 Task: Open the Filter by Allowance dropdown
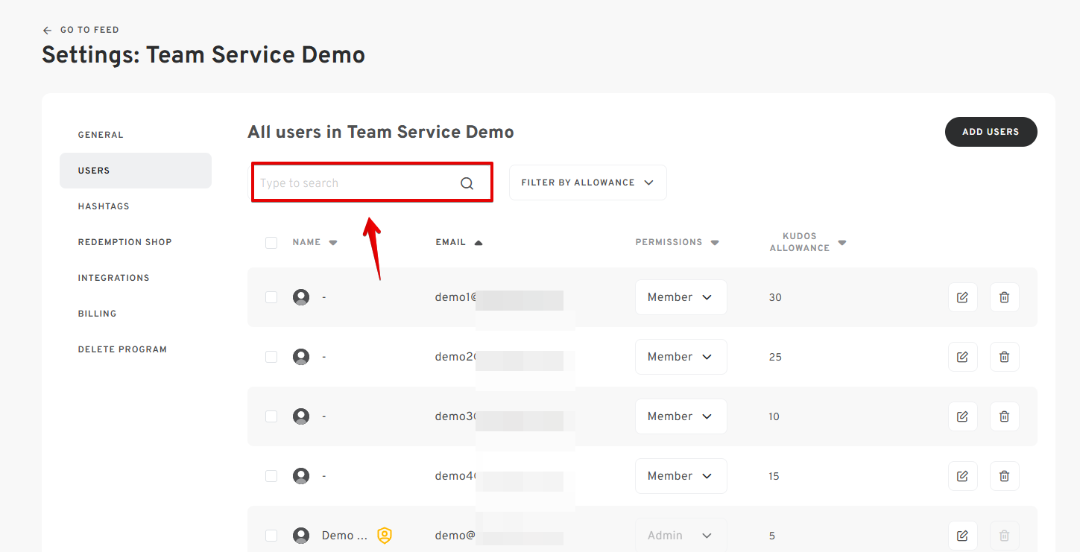(587, 182)
